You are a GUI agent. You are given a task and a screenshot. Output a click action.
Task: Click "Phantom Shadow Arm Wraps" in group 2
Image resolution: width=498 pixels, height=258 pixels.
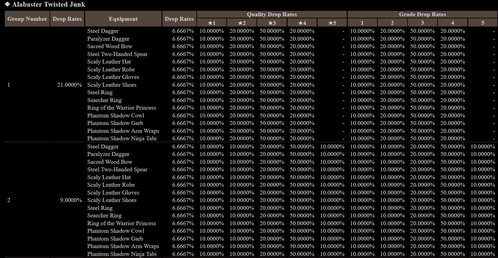click(x=123, y=246)
